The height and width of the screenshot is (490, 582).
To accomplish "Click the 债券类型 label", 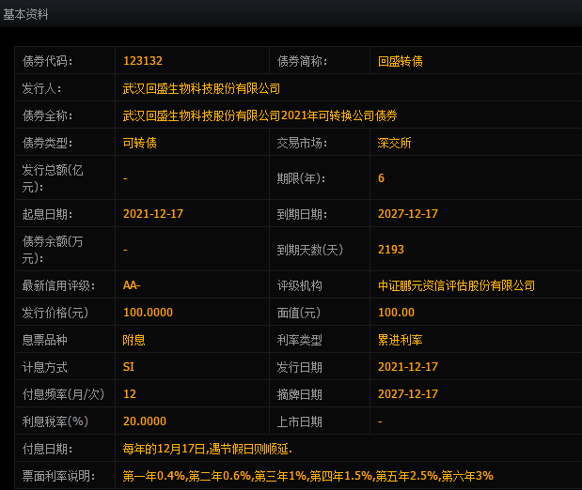I will (x=47, y=143).
